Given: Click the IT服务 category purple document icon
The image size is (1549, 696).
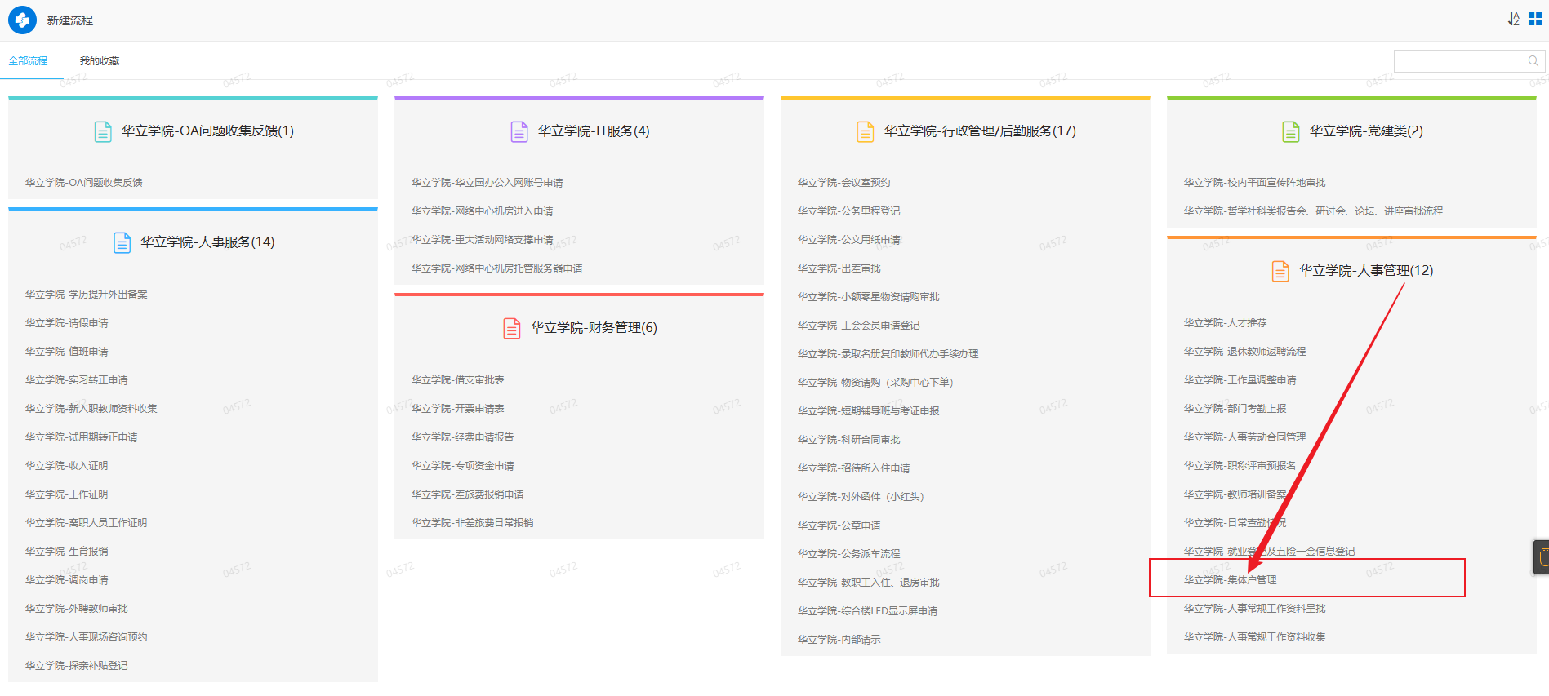Looking at the screenshot, I should [519, 131].
